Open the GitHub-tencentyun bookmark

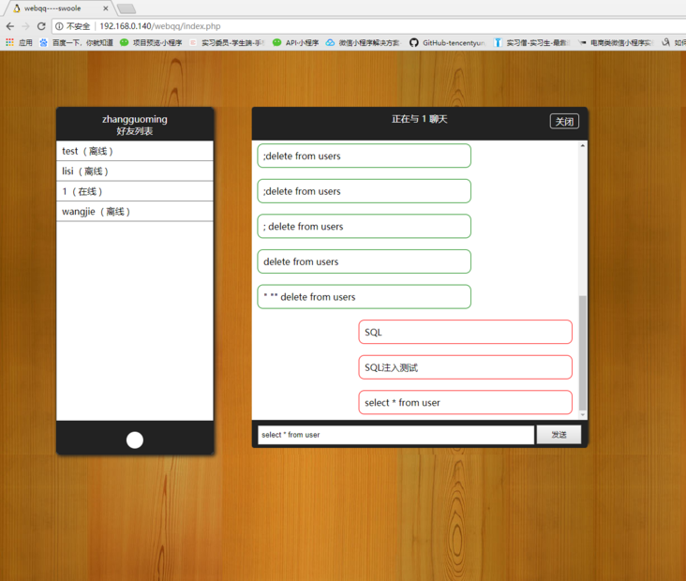pyautogui.click(x=447, y=42)
